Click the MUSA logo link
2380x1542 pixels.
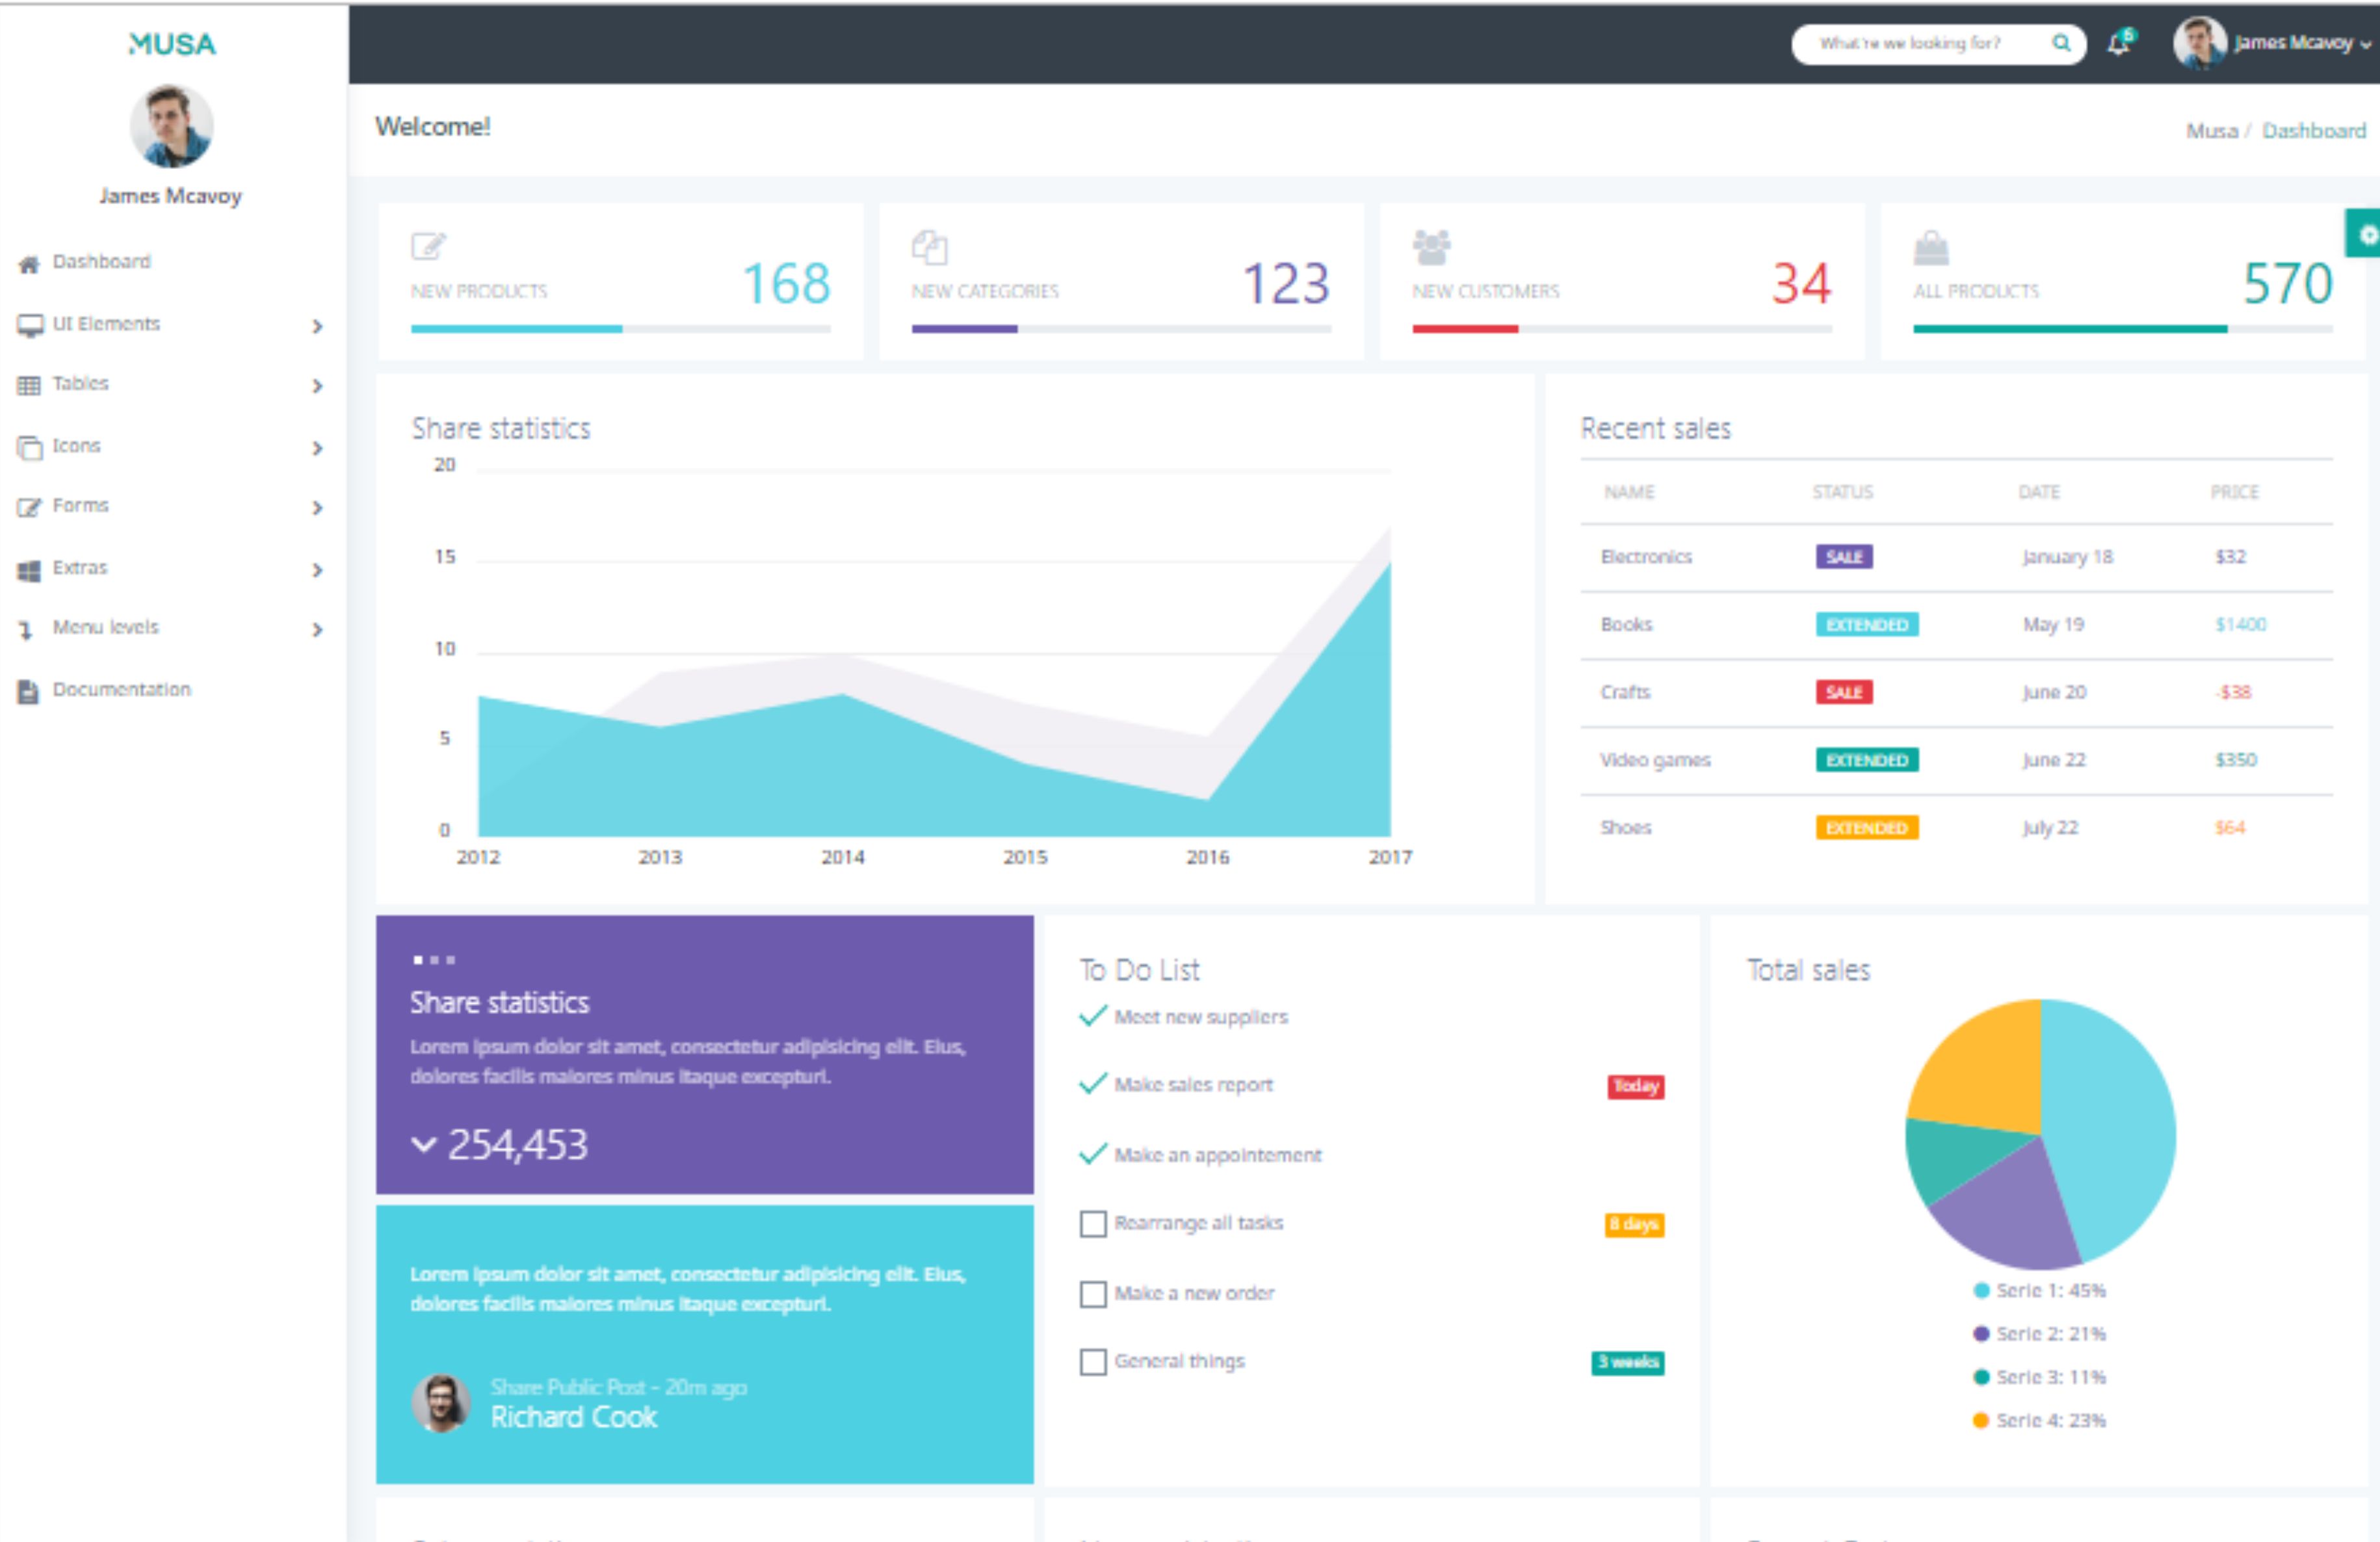(x=172, y=44)
